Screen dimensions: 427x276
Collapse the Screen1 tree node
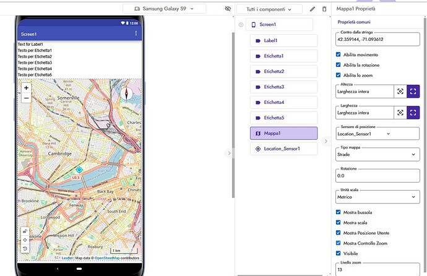click(x=241, y=25)
